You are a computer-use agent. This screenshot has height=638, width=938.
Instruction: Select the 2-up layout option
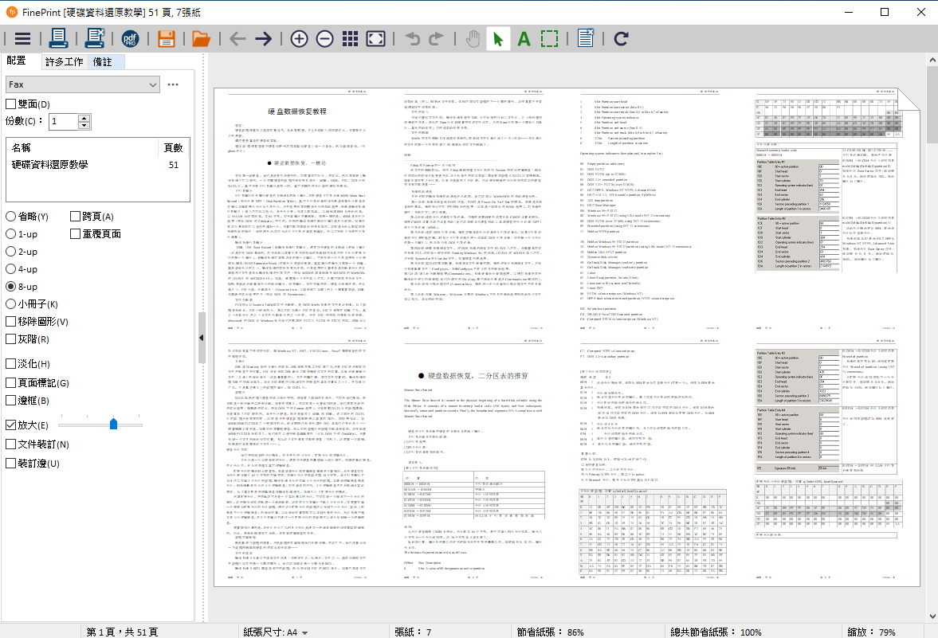pos(11,252)
